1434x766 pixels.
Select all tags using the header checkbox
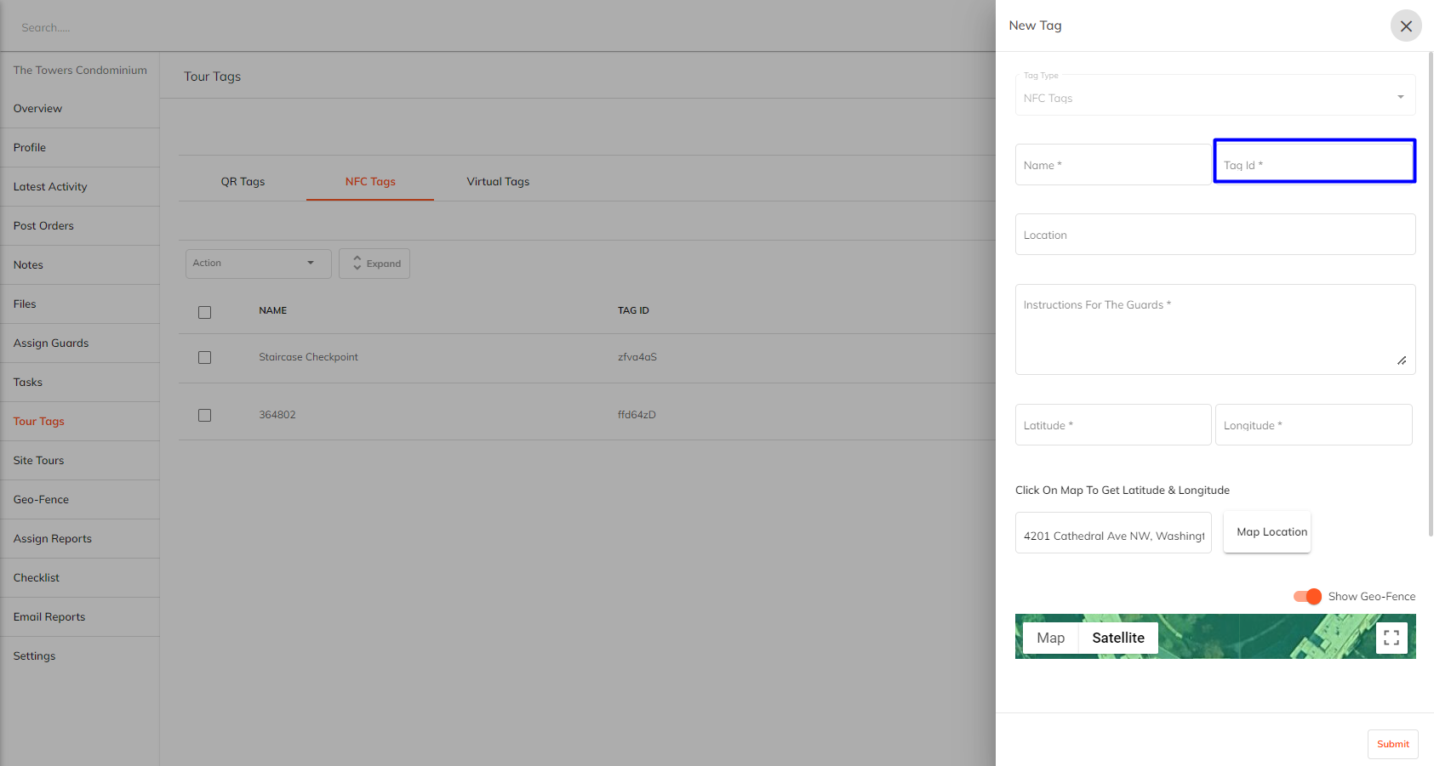click(x=204, y=312)
